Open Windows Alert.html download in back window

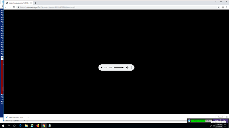13,121
